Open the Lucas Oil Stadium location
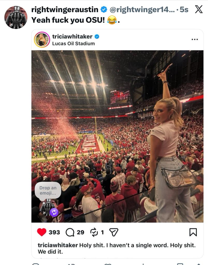The height and width of the screenshot is (265, 208). pos(73,43)
